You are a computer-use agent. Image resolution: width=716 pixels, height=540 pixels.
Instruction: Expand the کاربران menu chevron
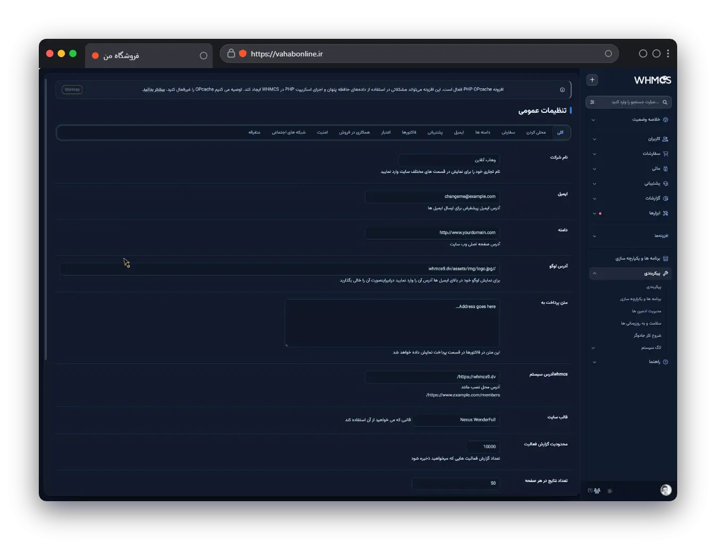coord(594,139)
